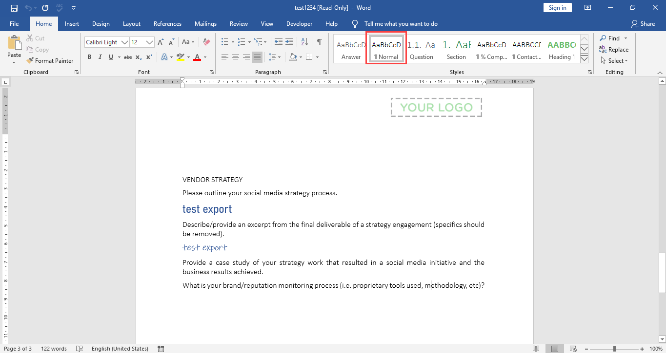Click the red Font Color button
Viewport: 666px width, 353px height.
tap(197, 57)
